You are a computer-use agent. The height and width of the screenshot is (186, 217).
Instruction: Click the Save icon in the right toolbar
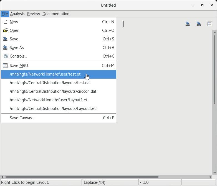pyautogui.click(x=188, y=24)
